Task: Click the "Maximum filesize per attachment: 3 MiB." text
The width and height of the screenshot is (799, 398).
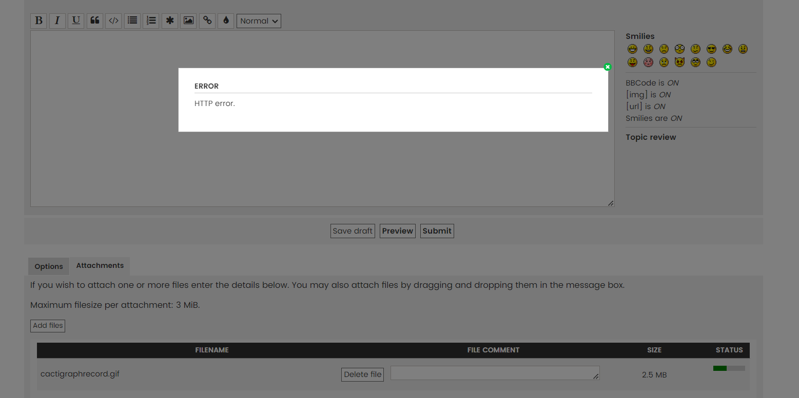Action: click(x=115, y=305)
